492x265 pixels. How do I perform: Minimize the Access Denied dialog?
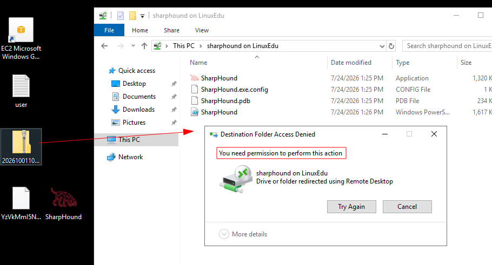[385, 134]
